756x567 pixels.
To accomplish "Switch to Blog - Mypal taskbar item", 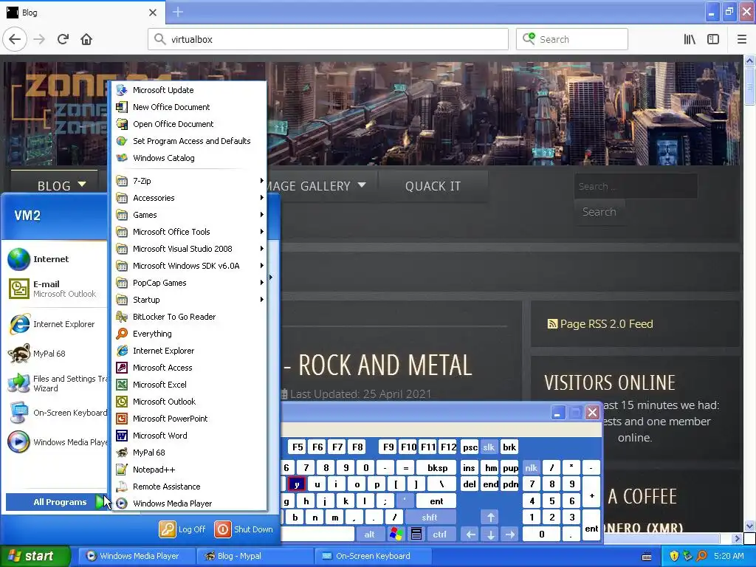I will (x=255, y=556).
